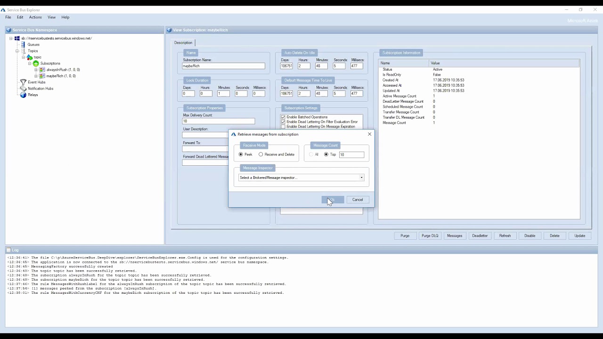Click the Lock Duration Minutes field
The width and height of the screenshot is (603, 339).
point(223,93)
